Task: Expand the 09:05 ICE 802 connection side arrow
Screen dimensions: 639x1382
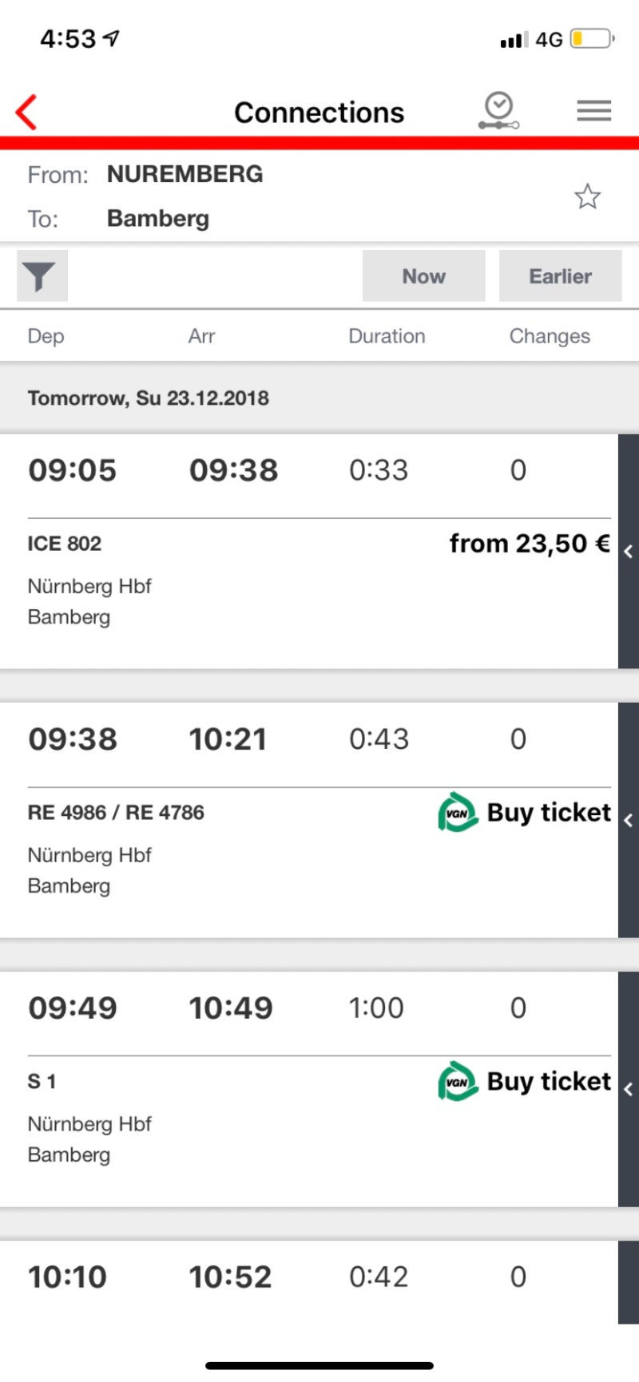Action: [x=629, y=552]
